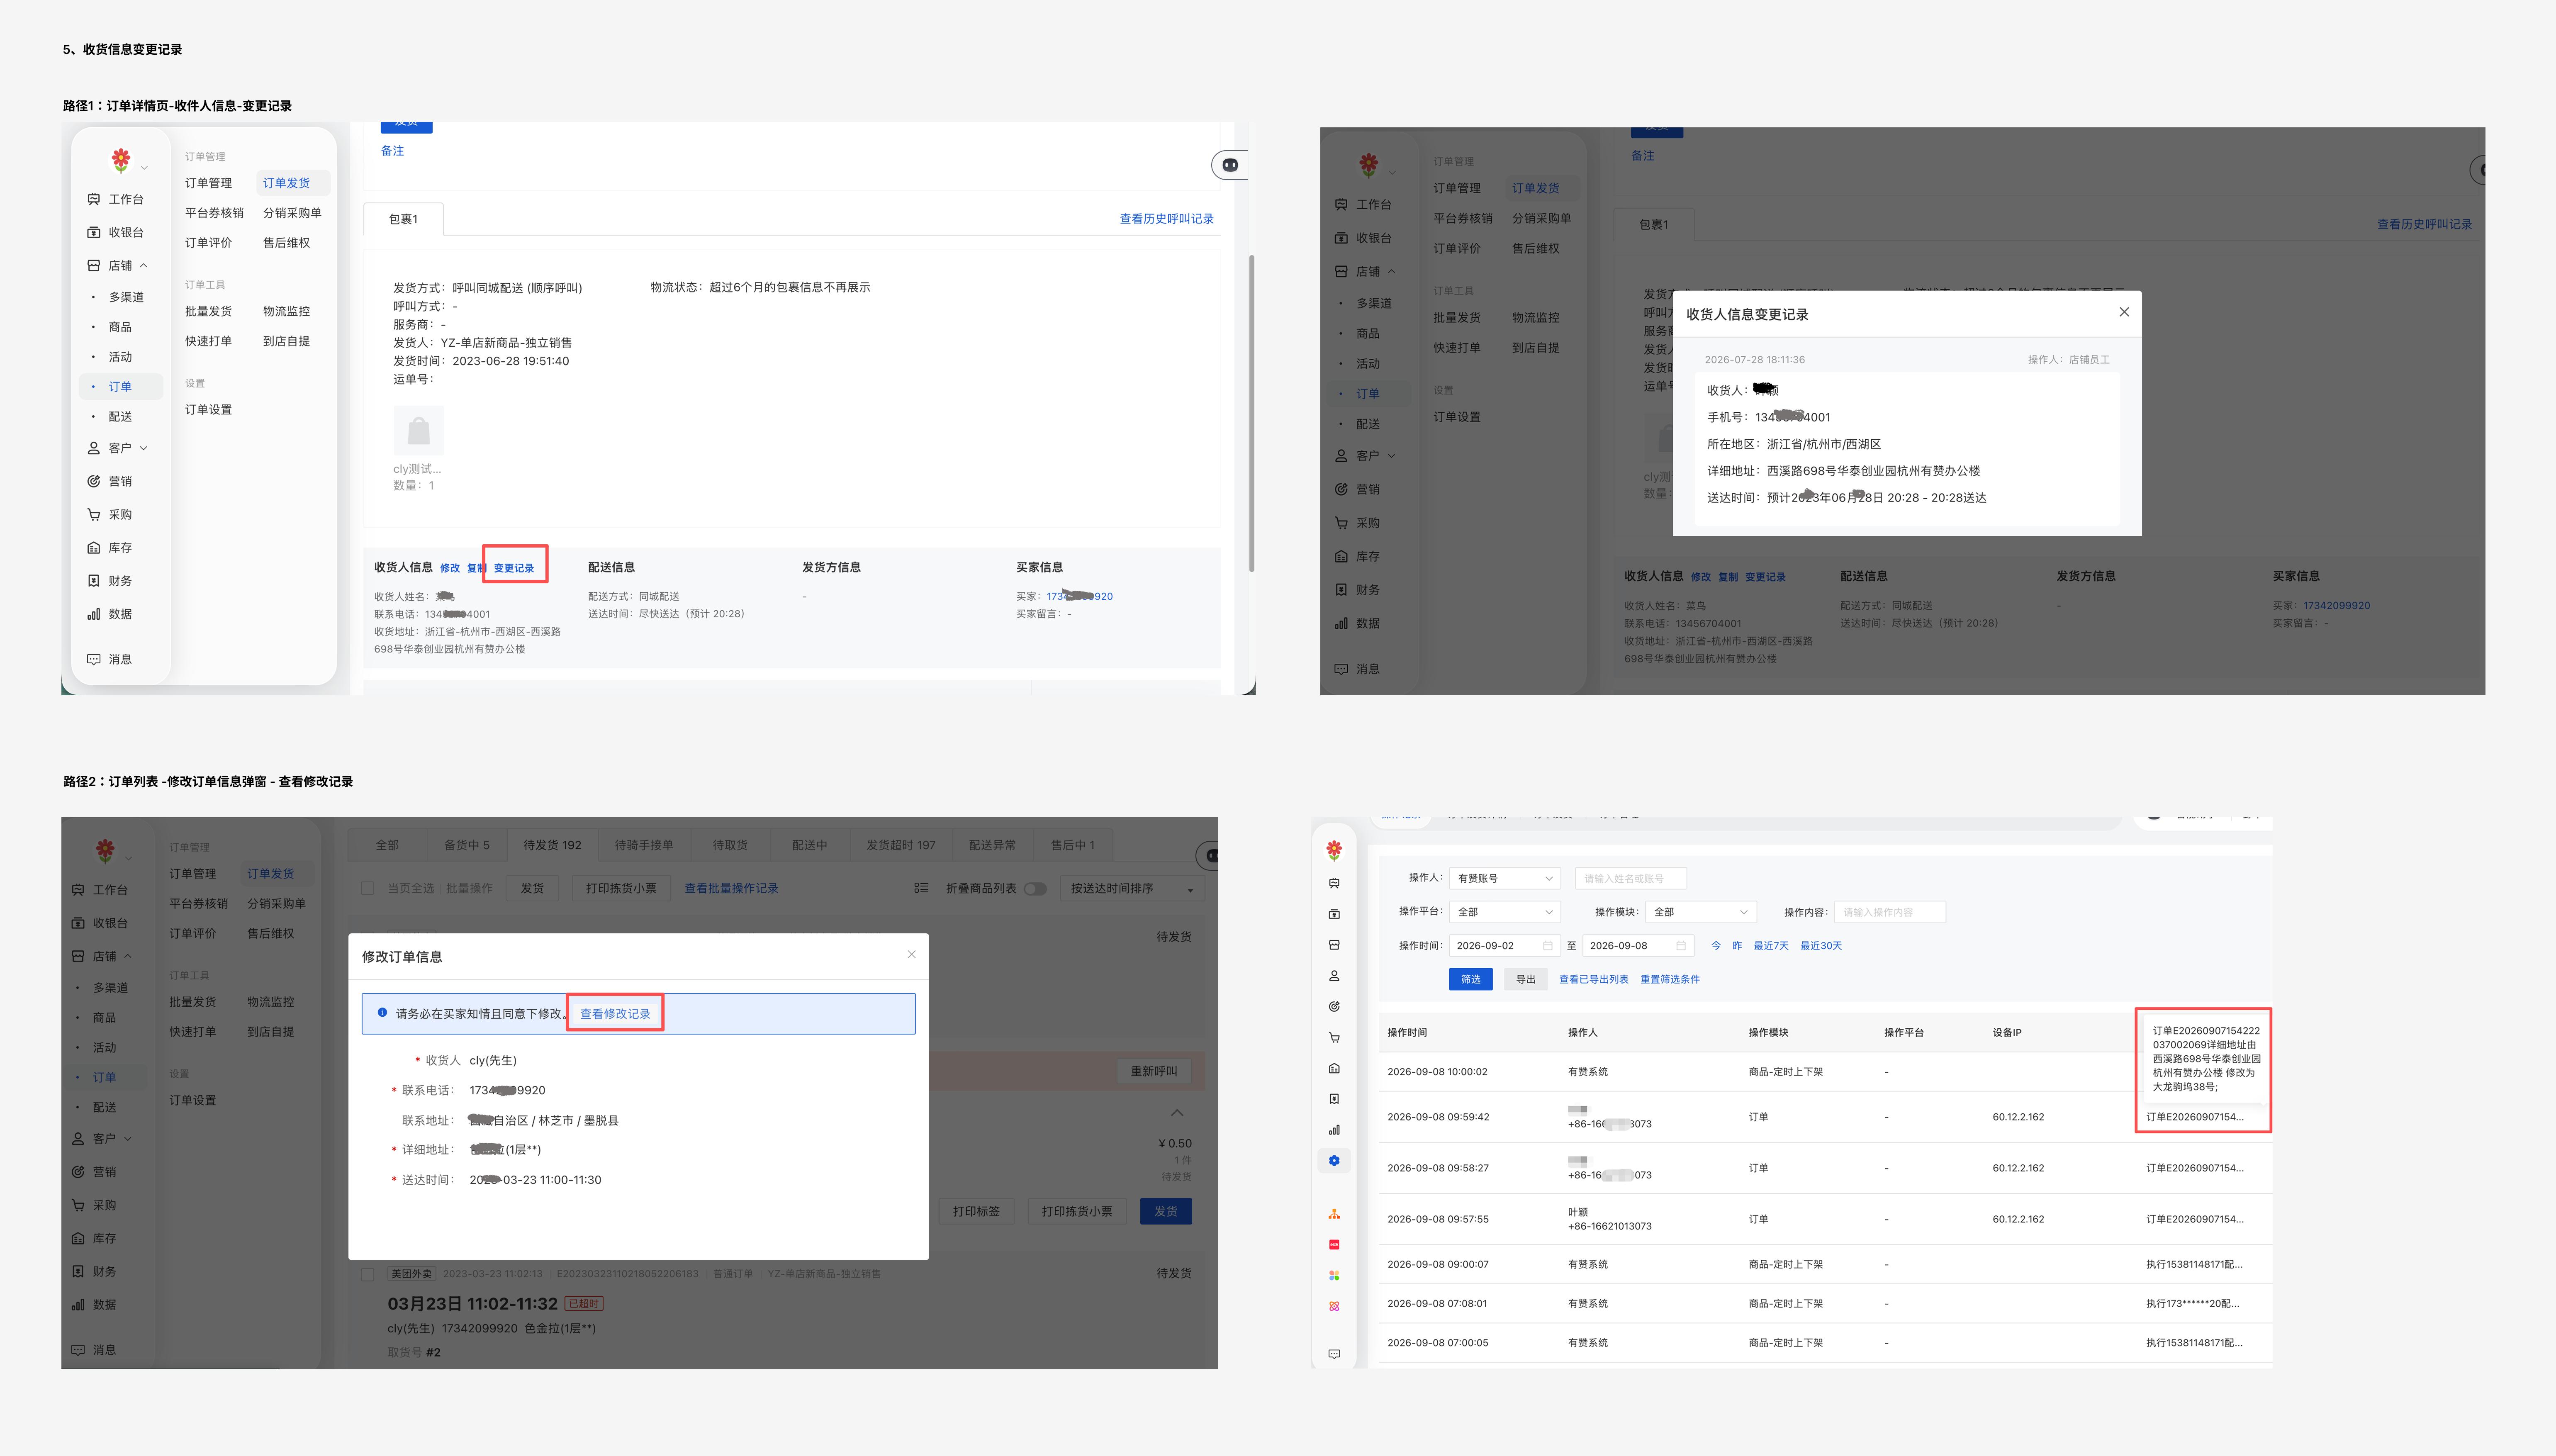2556x1456 pixels.
Task: Click the 打印标签 button
Action: 976,1211
